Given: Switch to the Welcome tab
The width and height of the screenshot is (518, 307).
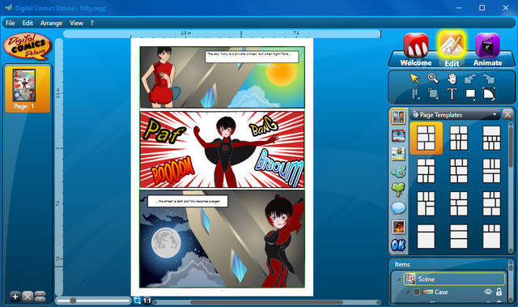Looking at the screenshot, I should pos(415,50).
